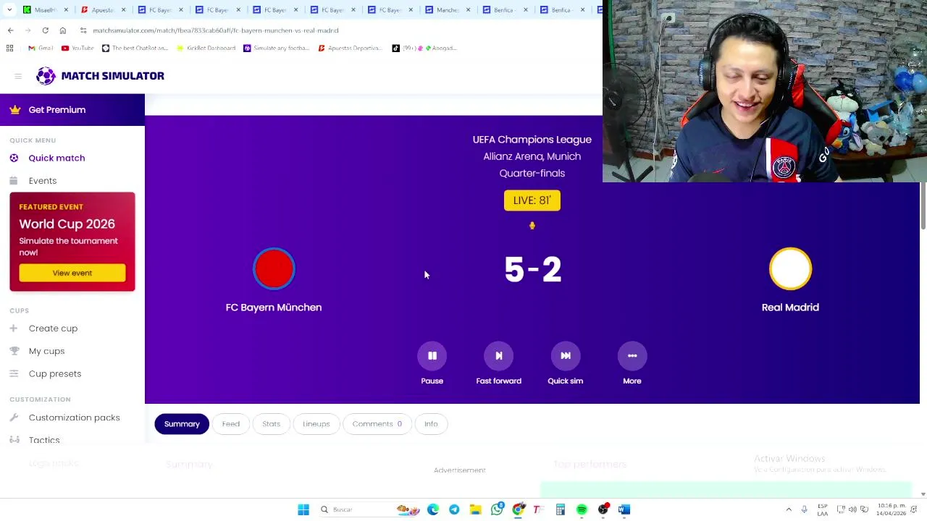Click the address bar URL
Viewport: 927px width, 521px height.
(x=216, y=30)
